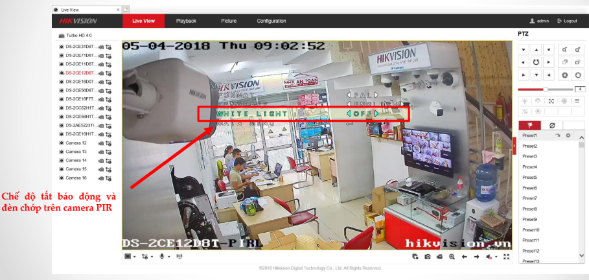This screenshot has width=589, height=280.
Task: Move the PTZ camera up-left
Action: tap(524, 50)
